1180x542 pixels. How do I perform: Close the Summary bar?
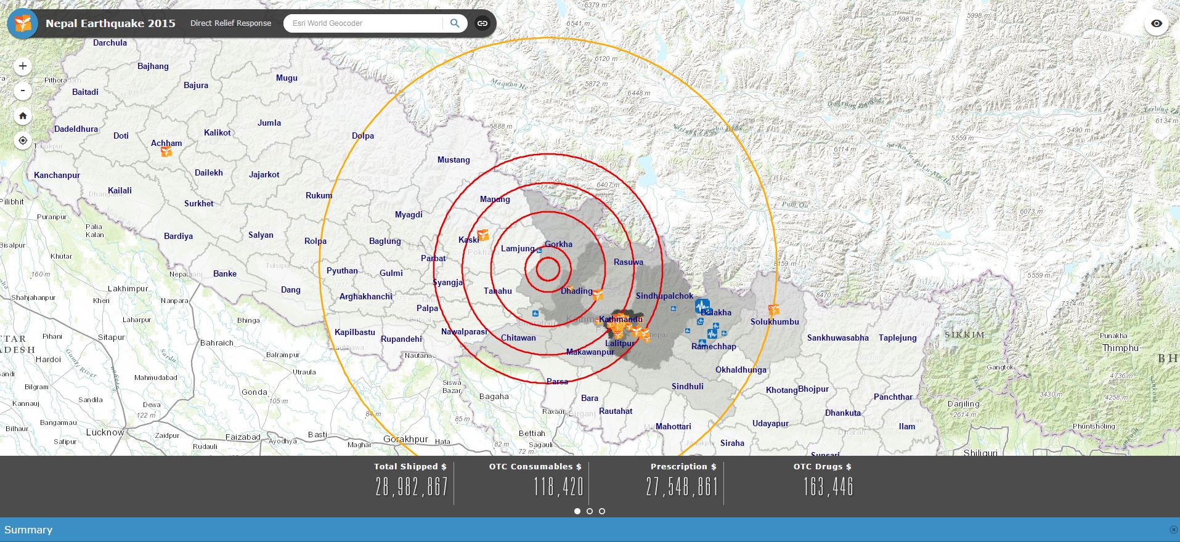point(1173,530)
